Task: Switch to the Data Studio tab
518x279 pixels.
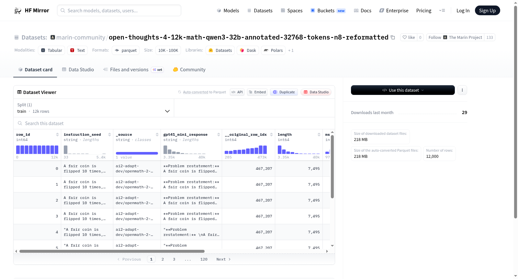Action: tap(78, 70)
